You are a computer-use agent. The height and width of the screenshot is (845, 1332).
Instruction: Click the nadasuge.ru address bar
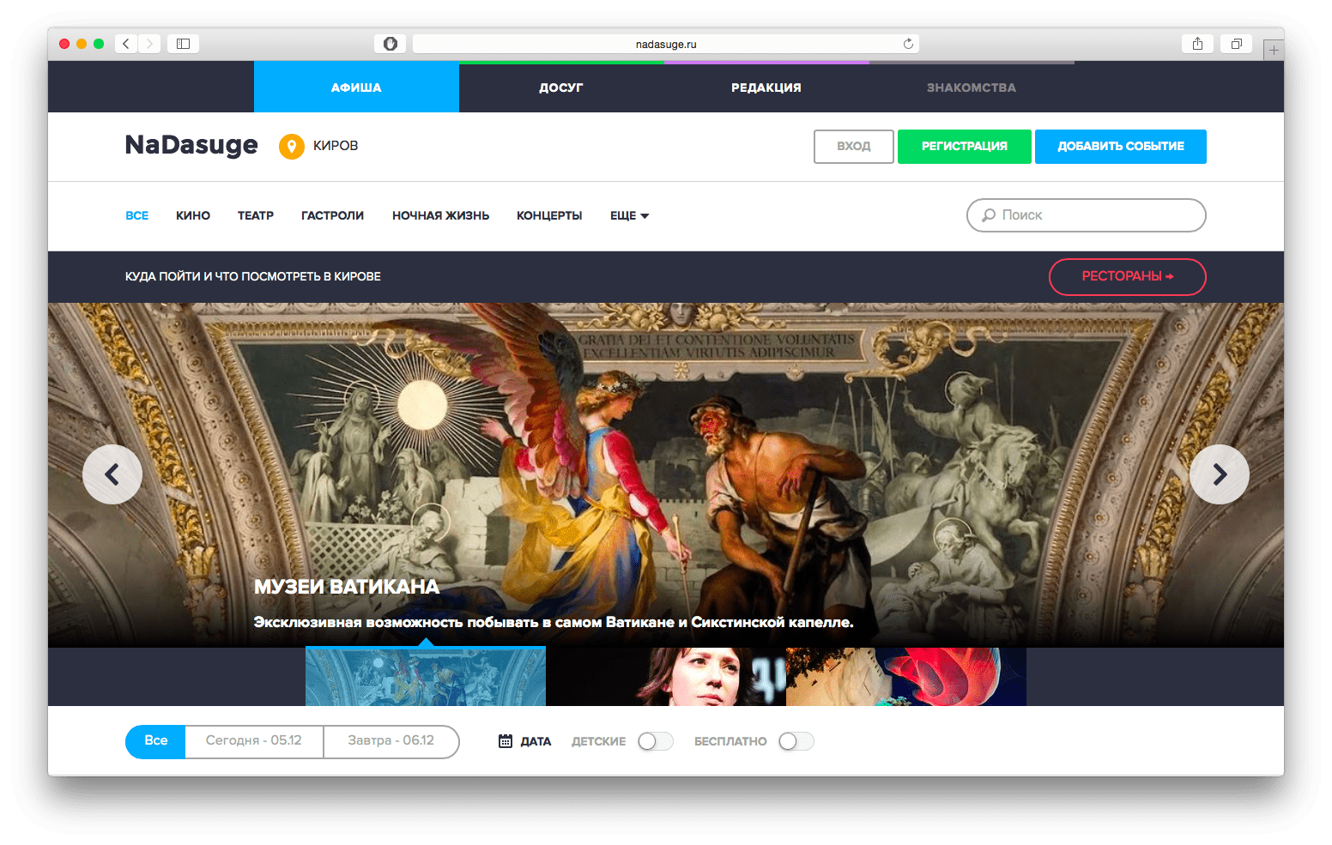[666, 44]
